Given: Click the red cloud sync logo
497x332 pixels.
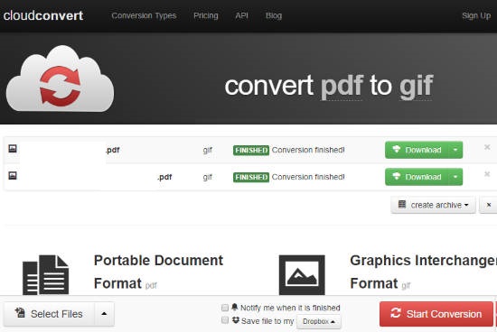Looking at the screenshot, I should pyautogui.click(x=60, y=78).
